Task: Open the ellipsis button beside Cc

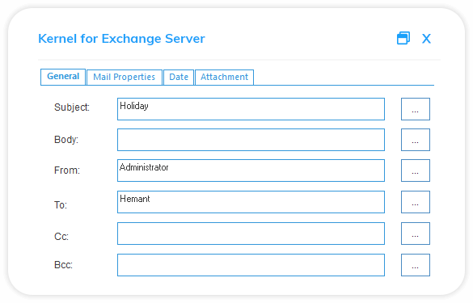Action: coord(415,234)
